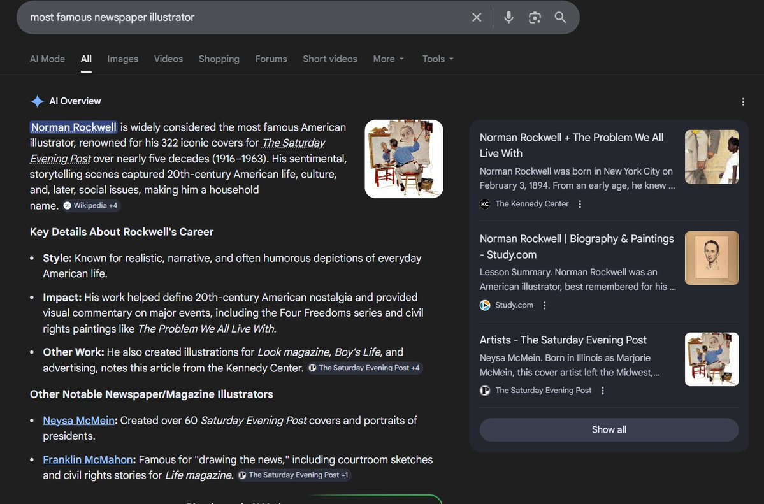Image resolution: width=764 pixels, height=504 pixels.
Task: Open AI Overview three-dot options menu
Action: tap(742, 102)
